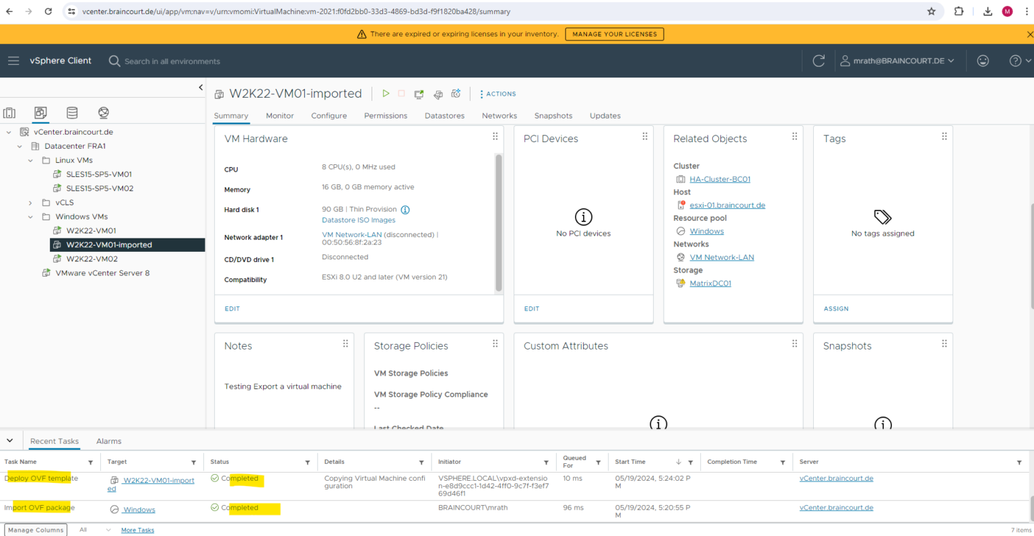This screenshot has height=536, width=1034.
Task: Refresh the vSphere Client inventory
Action: [x=819, y=61]
